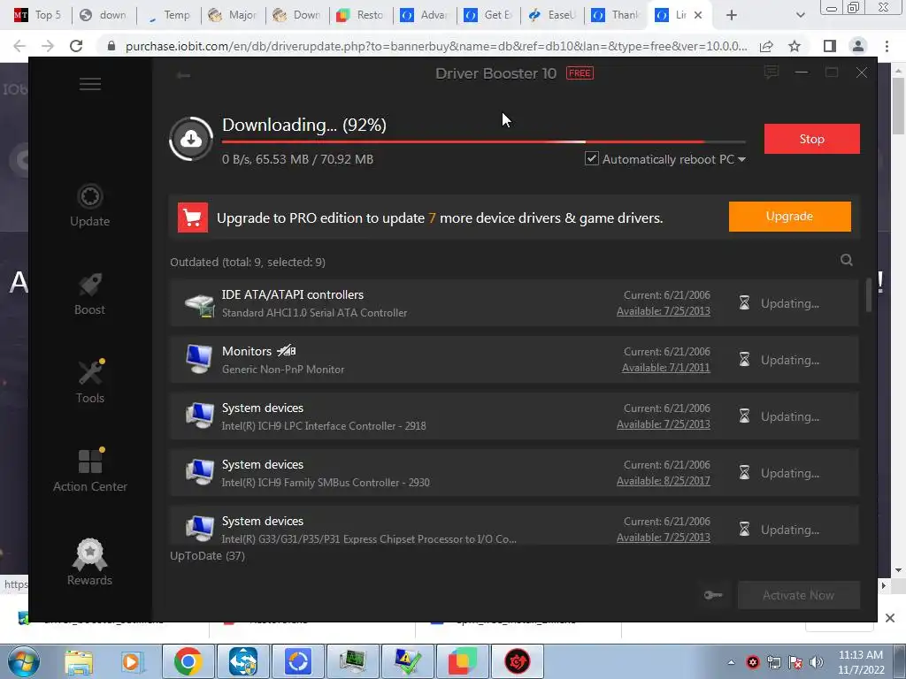This screenshot has width=906, height=679.
Task: Open Chrome from the Windows taskbar
Action: coord(188,661)
